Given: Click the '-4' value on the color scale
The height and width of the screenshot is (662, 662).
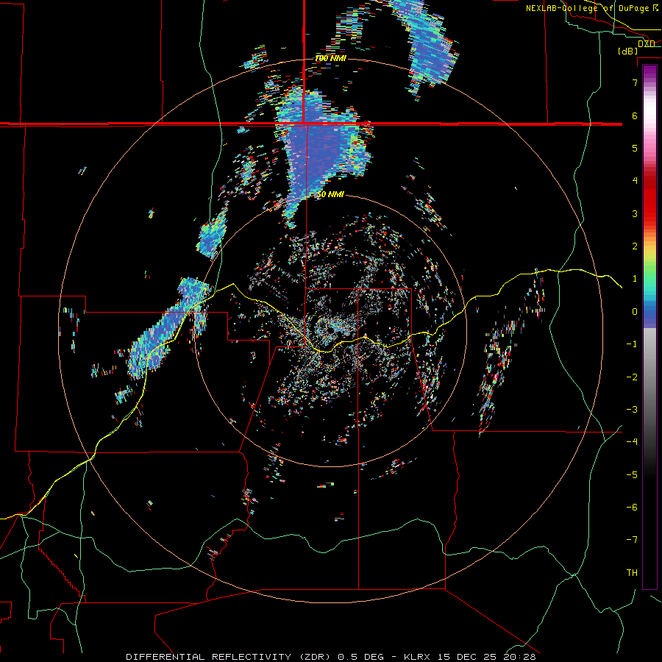Looking at the screenshot, I should (x=632, y=442).
